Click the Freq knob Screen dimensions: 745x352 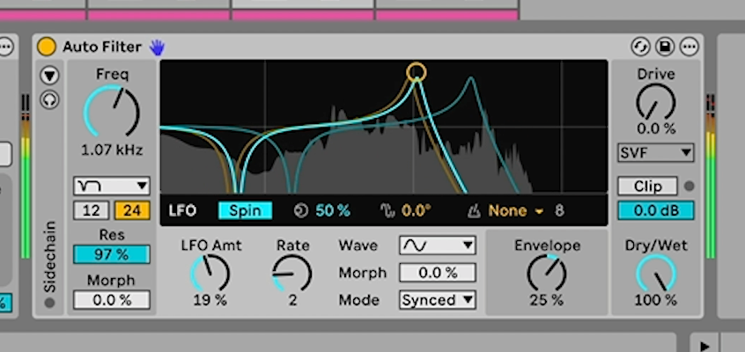112,112
